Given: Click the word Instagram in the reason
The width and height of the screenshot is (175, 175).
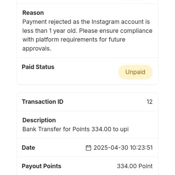Looking at the screenshot, I should pos(105,22).
